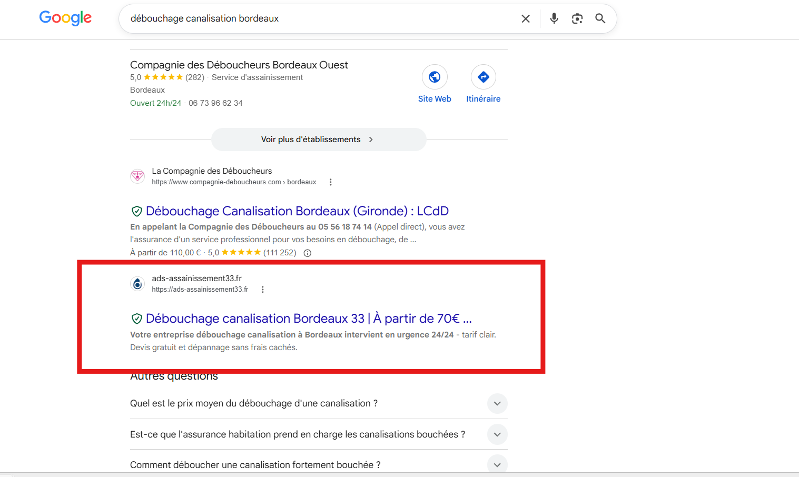Click Ouvert 24h/24 status text

coord(155,103)
